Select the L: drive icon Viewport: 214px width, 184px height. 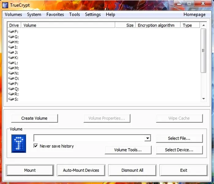click(11, 63)
